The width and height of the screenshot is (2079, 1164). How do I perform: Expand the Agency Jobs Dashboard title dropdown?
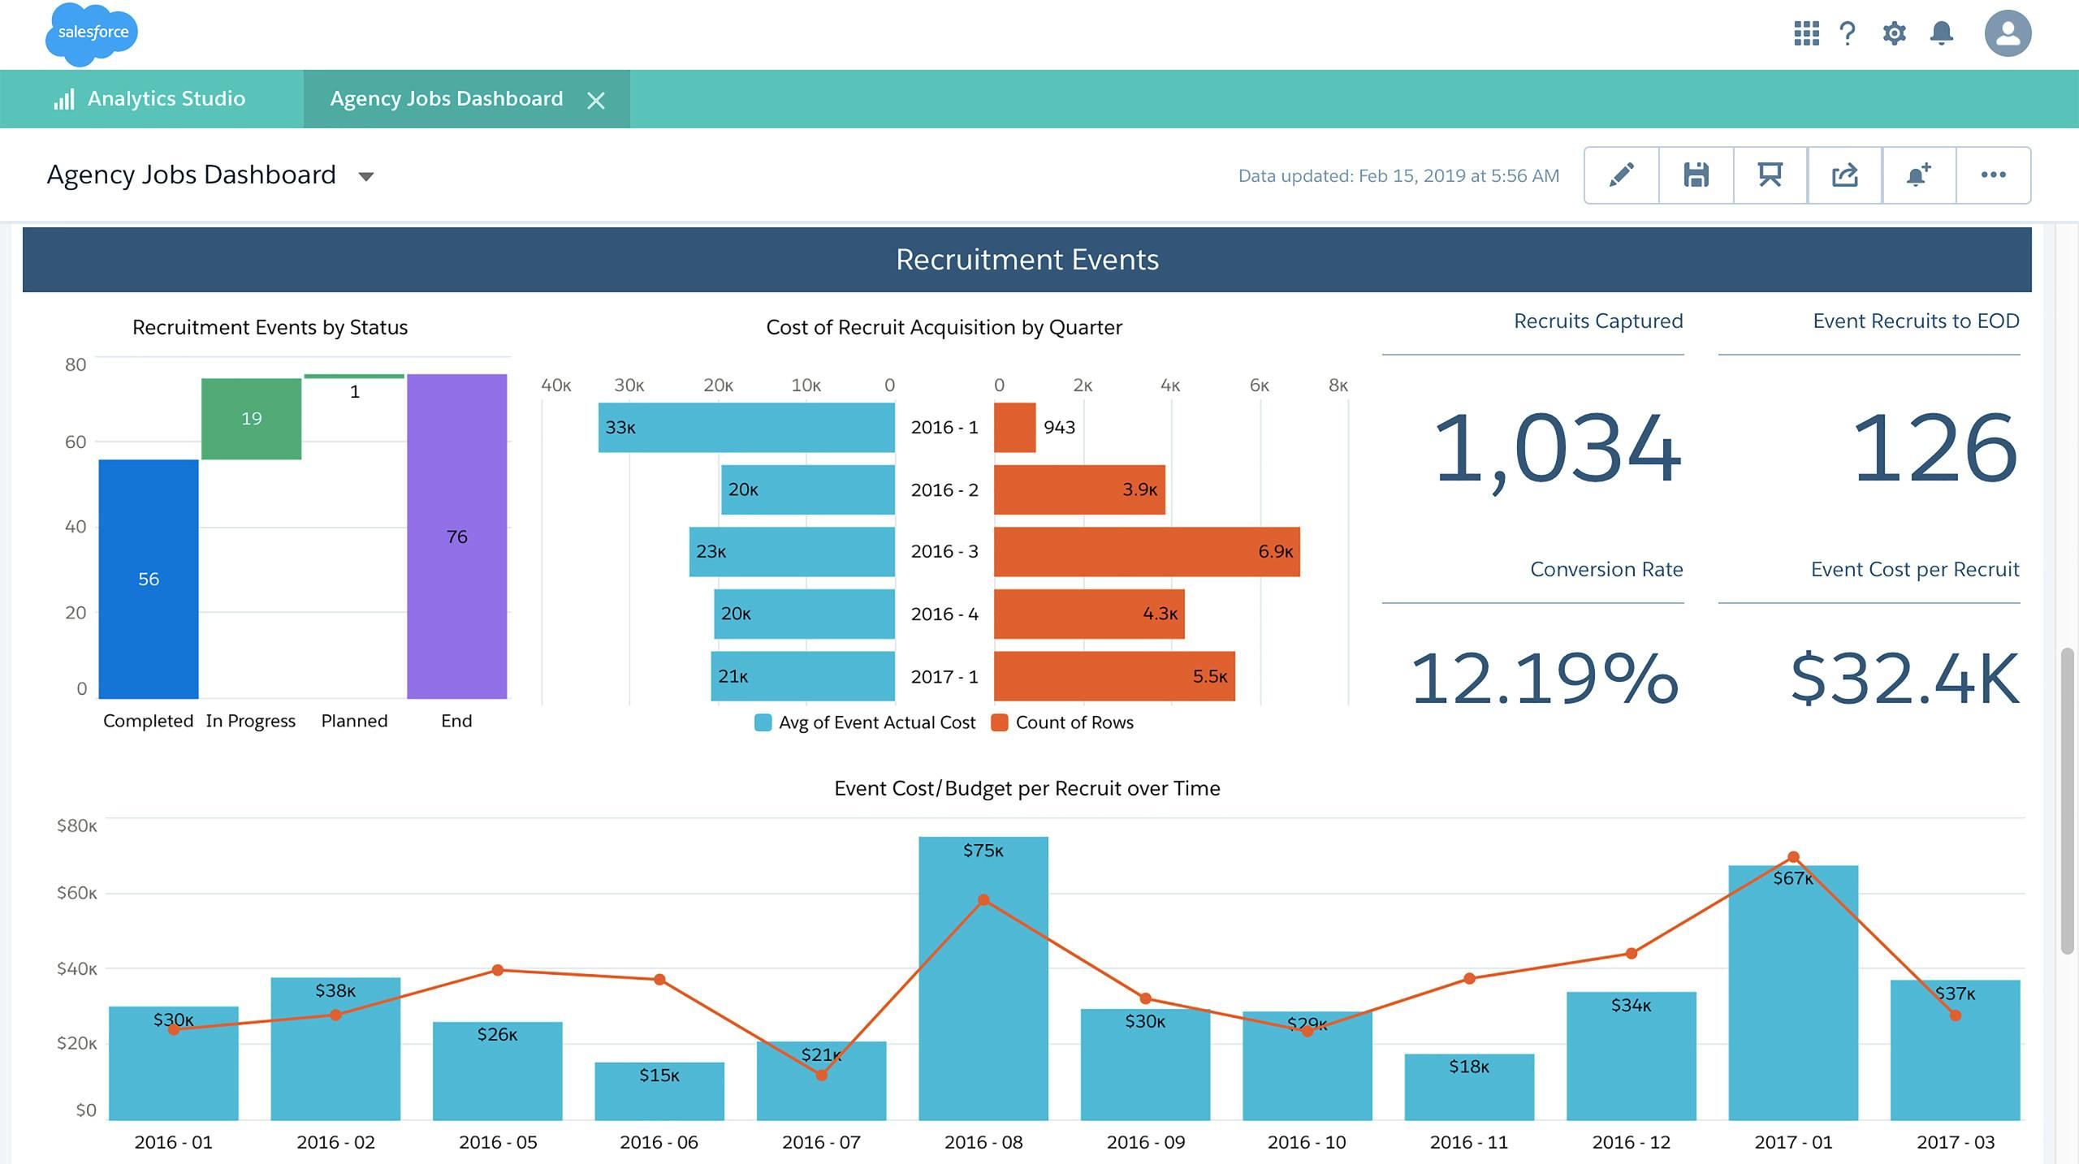point(366,177)
